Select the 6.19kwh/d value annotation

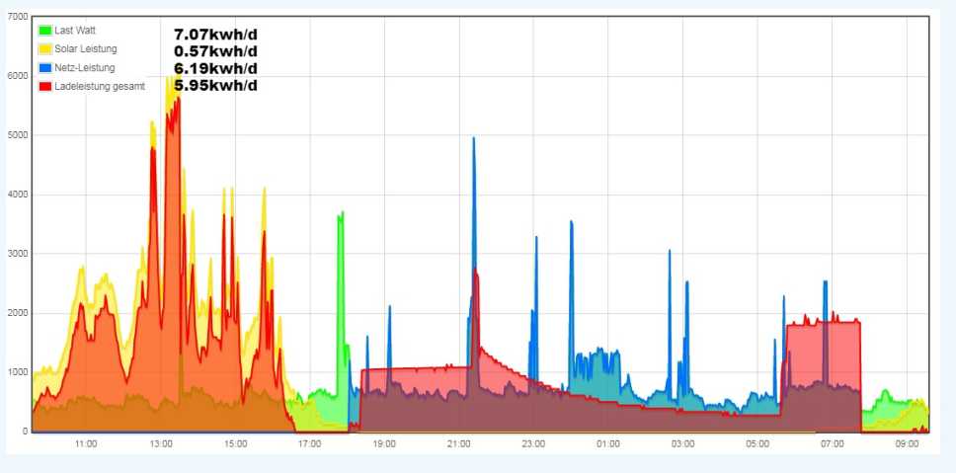(215, 68)
